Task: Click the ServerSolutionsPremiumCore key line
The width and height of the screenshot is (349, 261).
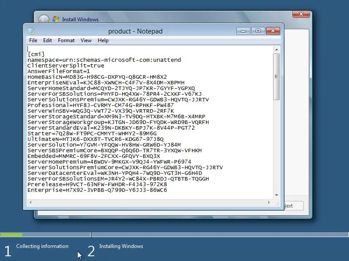Action: (x=125, y=167)
